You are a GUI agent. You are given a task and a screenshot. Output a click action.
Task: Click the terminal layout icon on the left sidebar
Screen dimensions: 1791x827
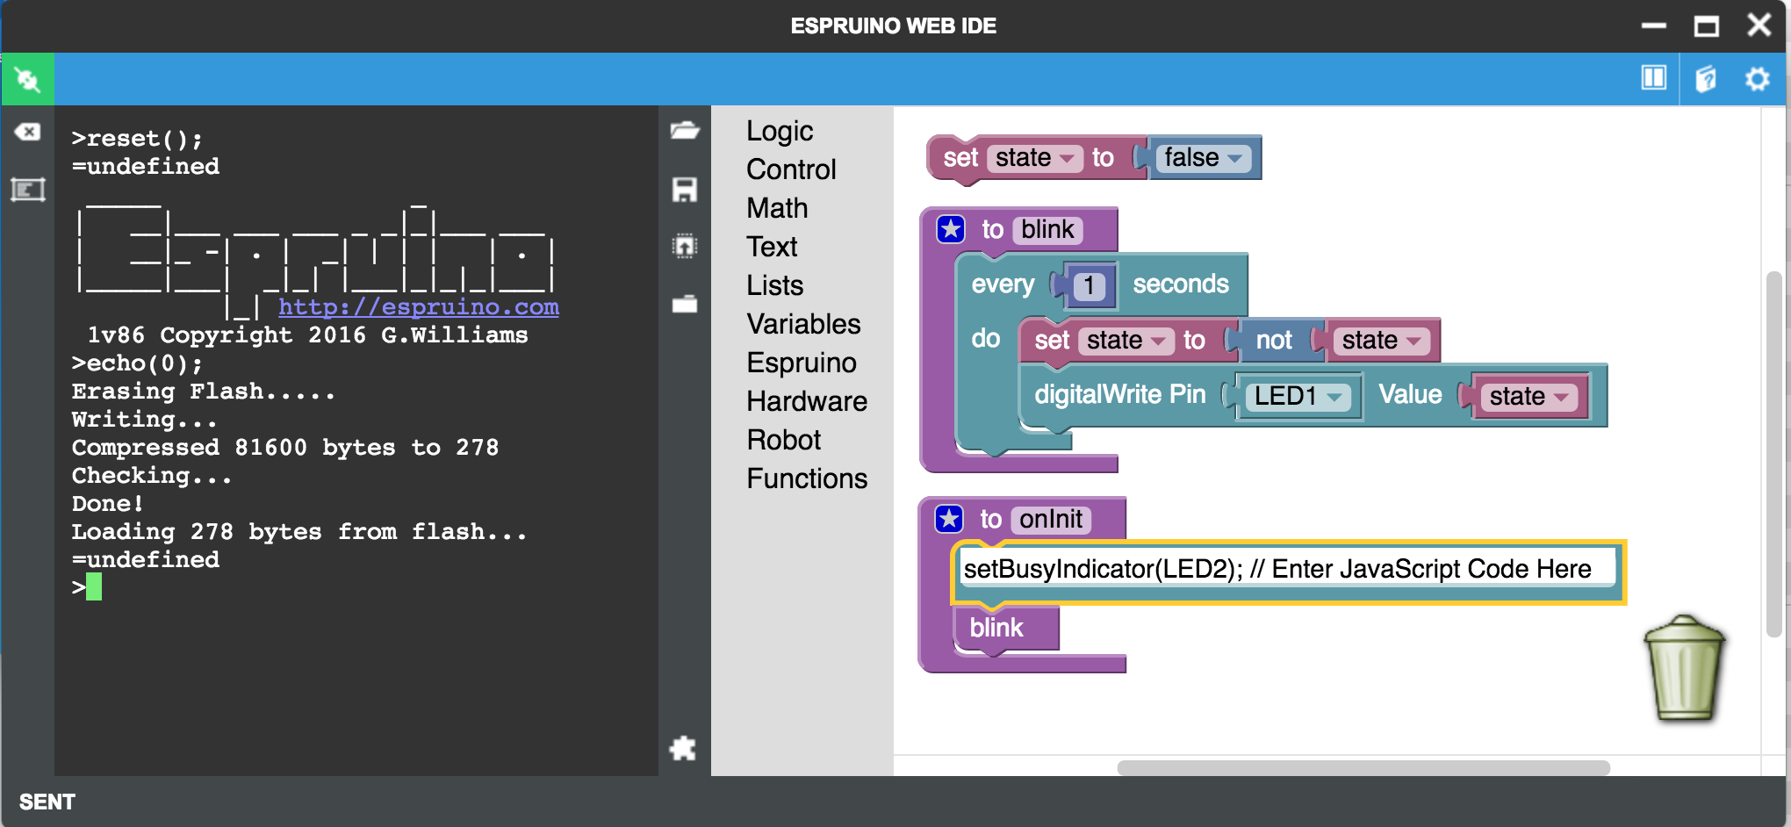click(x=27, y=190)
